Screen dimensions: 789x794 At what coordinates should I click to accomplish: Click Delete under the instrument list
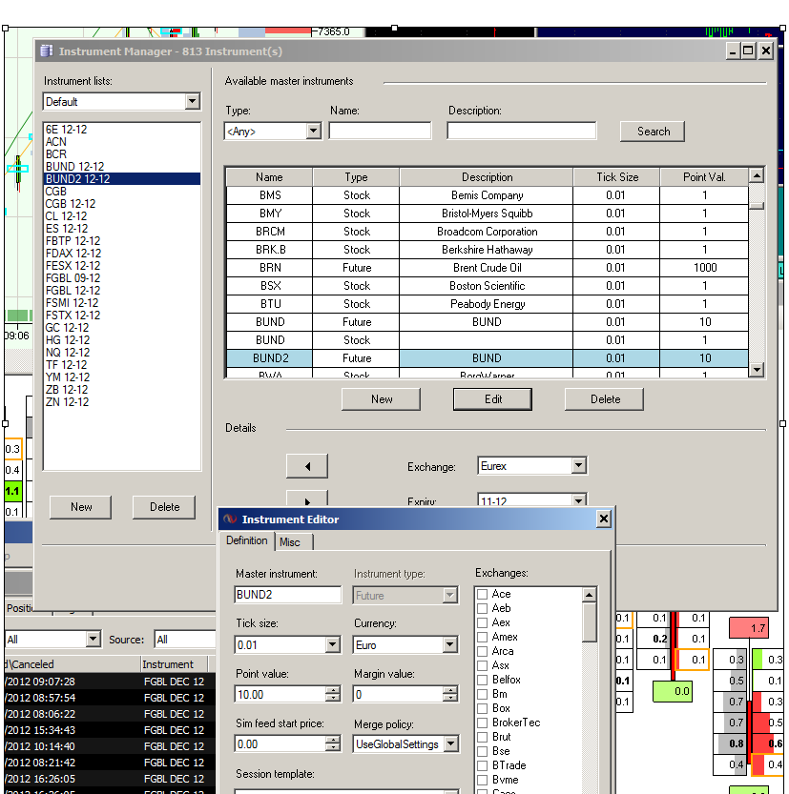point(164,507)
